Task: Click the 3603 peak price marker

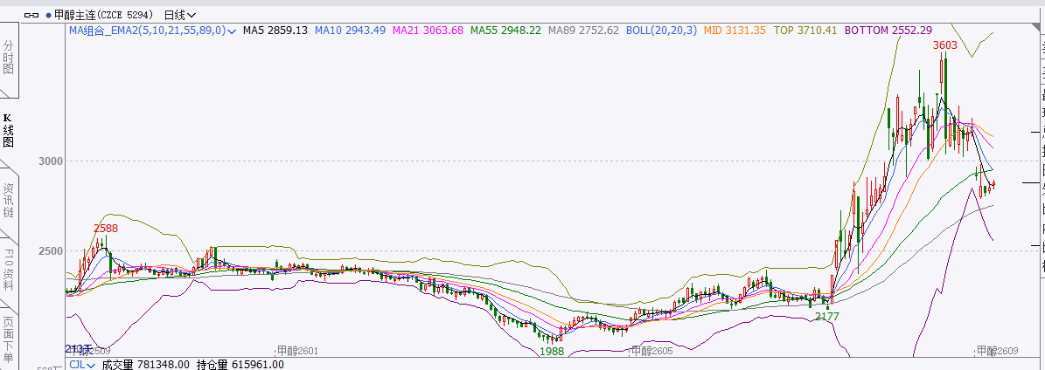Action: [944, 45]
